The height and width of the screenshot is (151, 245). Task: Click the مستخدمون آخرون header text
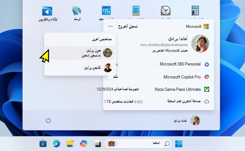tap(102, 39)
